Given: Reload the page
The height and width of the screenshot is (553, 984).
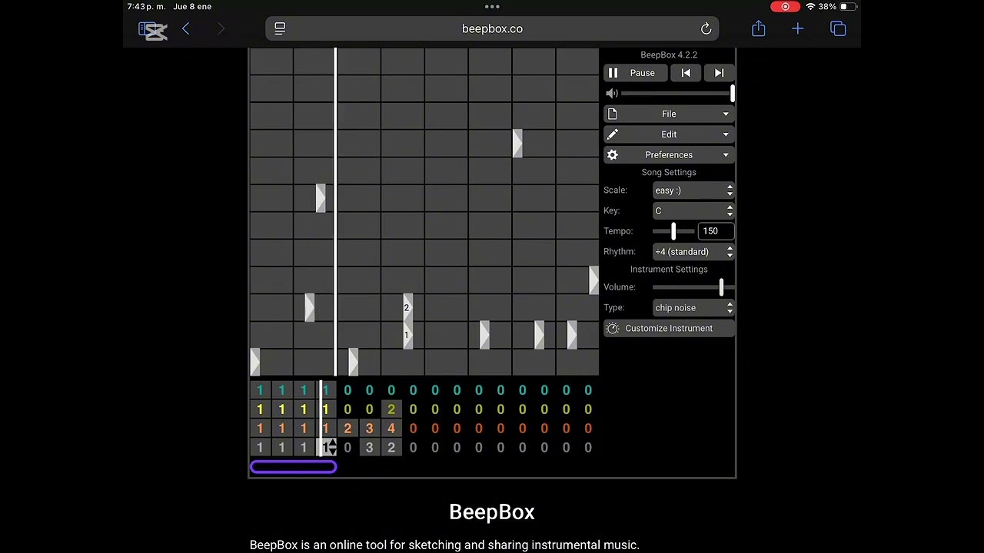Looking at the screenshot, I should click(x=706, y=28).
